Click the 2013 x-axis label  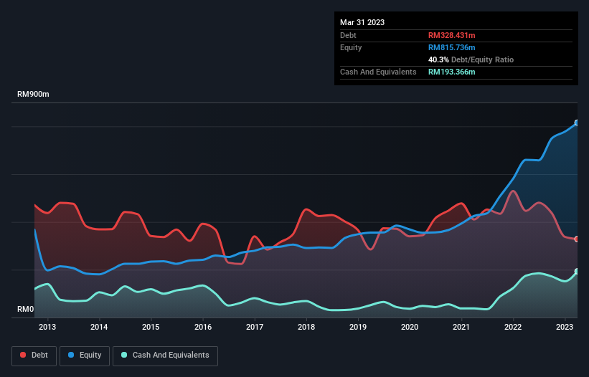click(x=47, y=327)
